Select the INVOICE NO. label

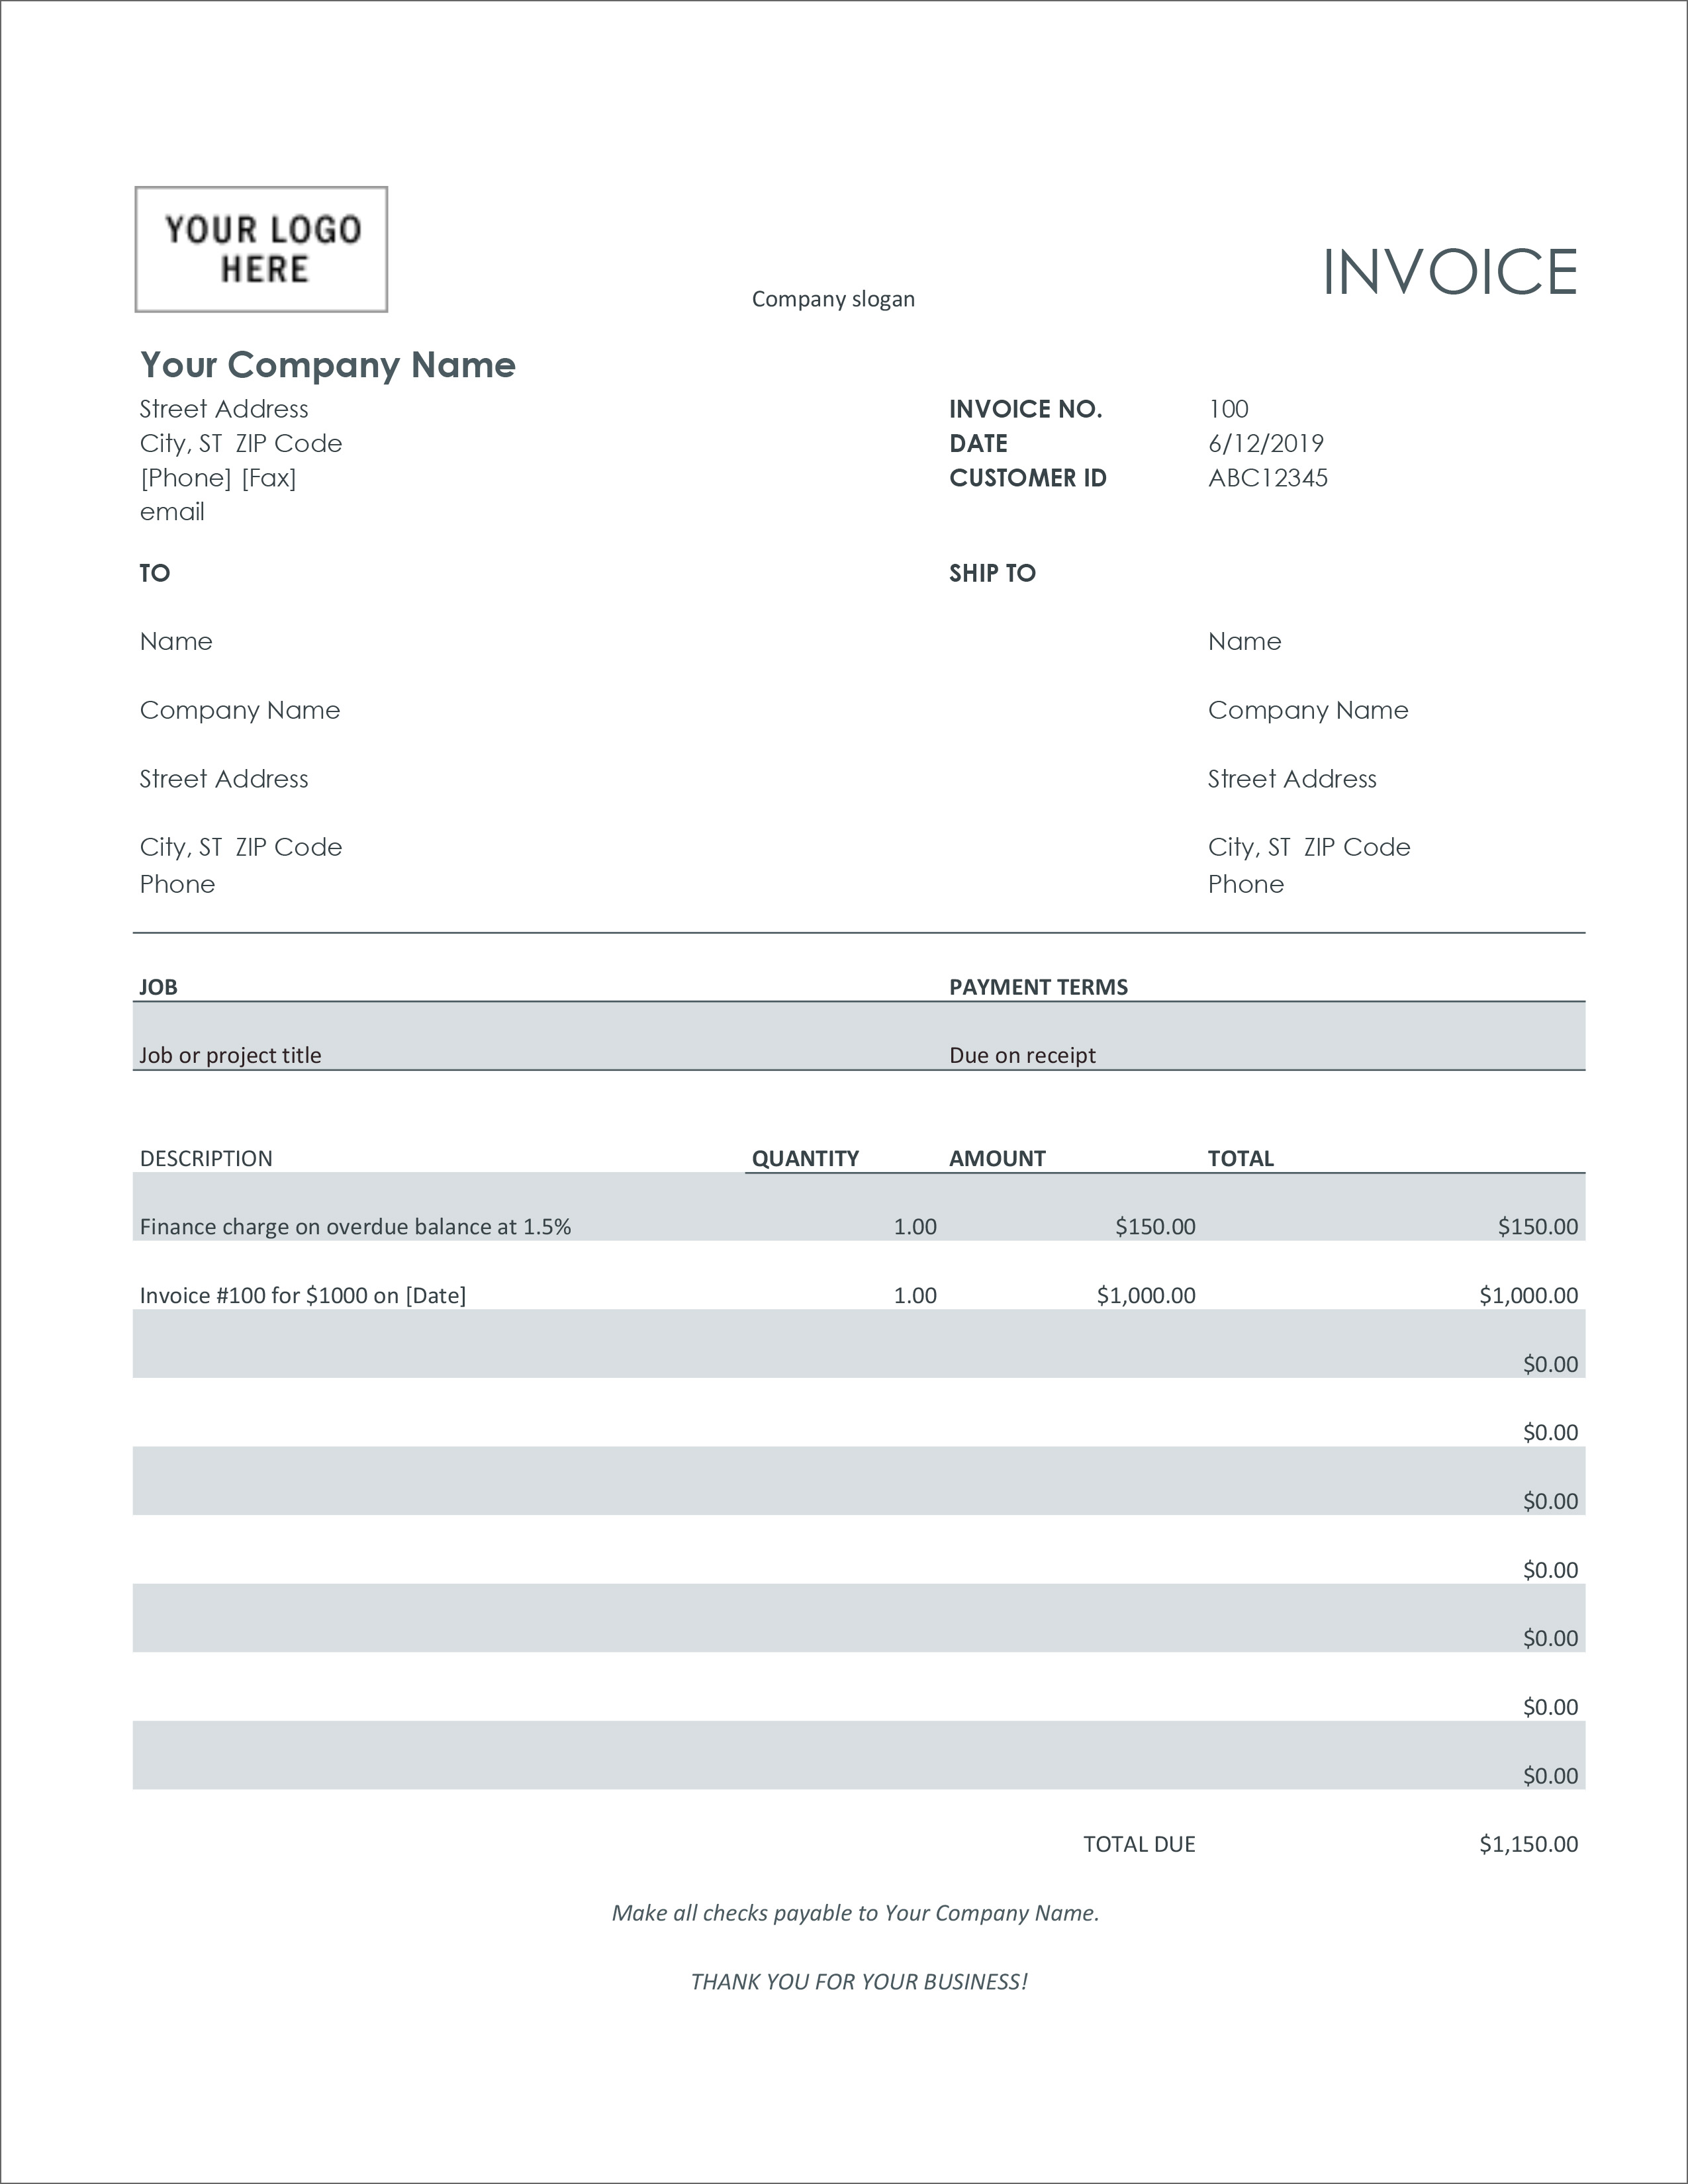click(x=1025, y=409)
